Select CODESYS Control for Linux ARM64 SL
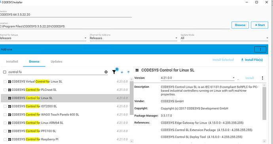273x144 pixels. [65, 123]
